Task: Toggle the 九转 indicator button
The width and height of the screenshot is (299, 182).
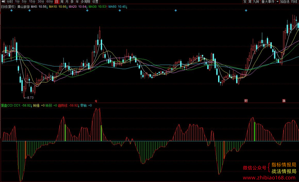Action: pos(256,2)
